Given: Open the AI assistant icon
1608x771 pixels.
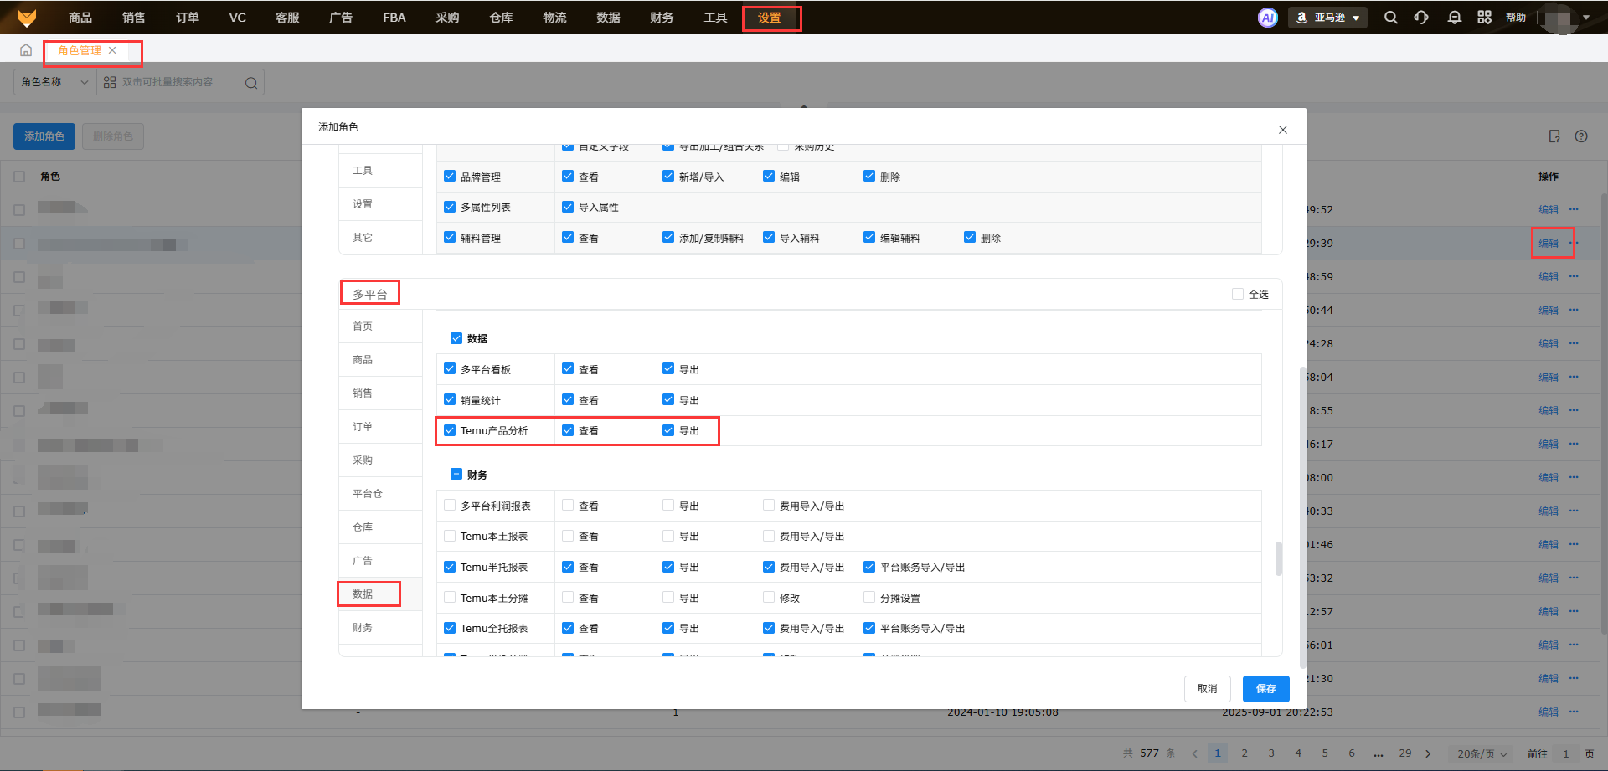Looking at the screenshot, I should pyautogui.click(x=1268, y=18).
